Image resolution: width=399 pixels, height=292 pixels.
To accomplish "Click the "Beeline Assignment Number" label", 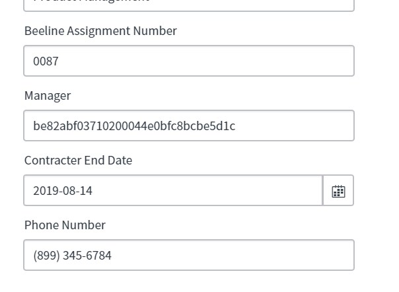I will 100,31.
